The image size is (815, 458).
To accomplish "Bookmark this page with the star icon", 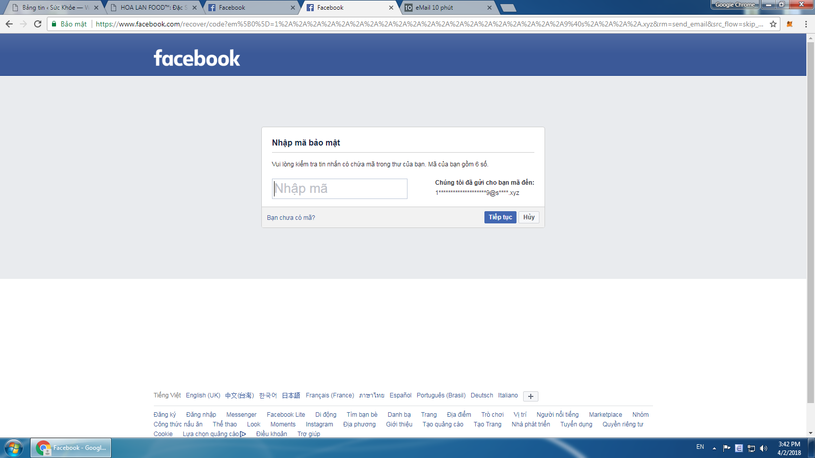I will pyautogui.click(x=773, y=24).
